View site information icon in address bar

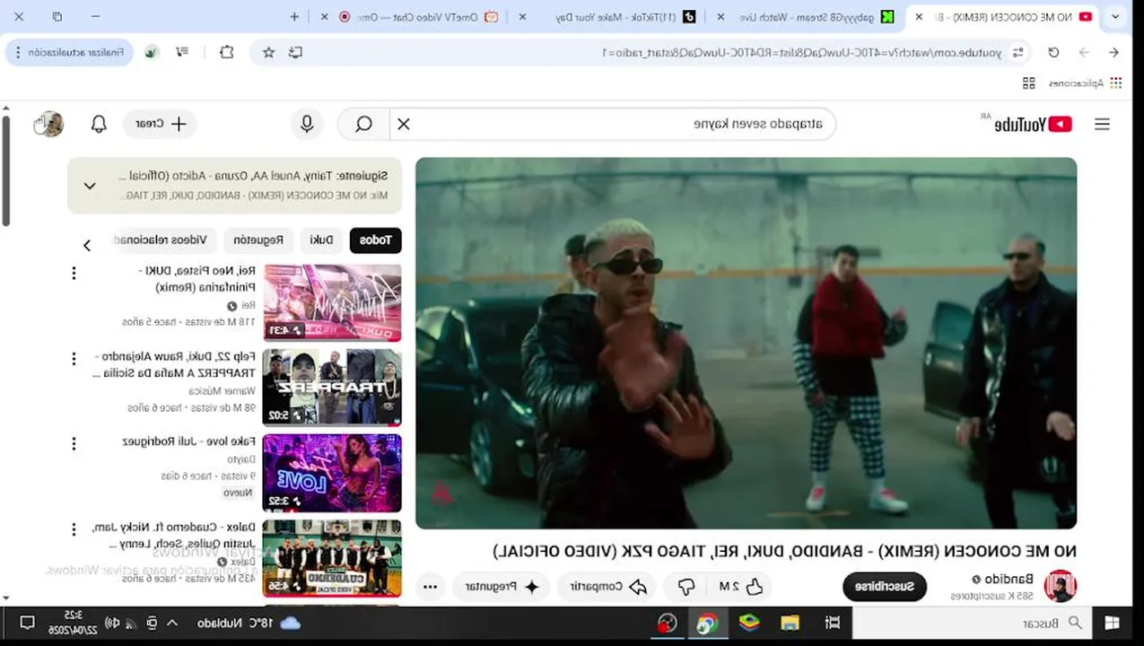[x=1017, y=53]
